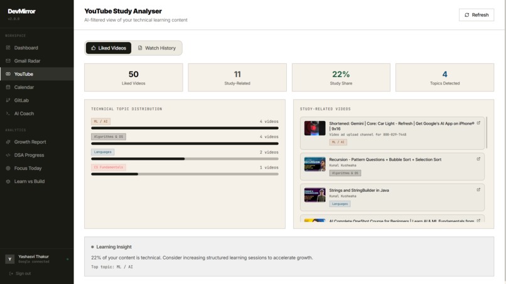Click the CS Fundamentals progress bar
Viewport: 506px width, 284px height.
pos(185,174)
